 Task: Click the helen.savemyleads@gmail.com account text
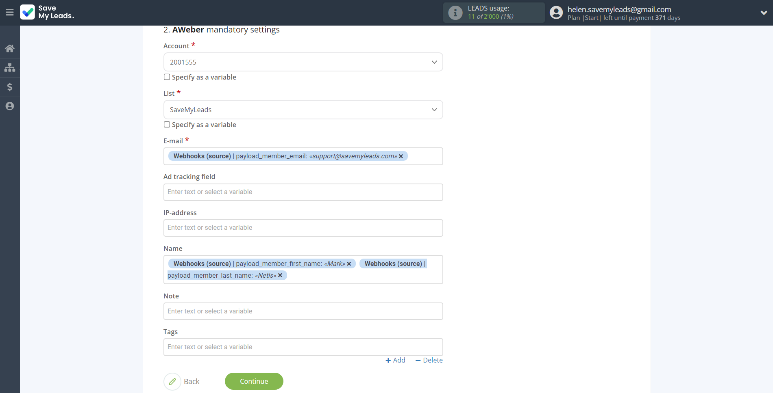tap(619, 9)
